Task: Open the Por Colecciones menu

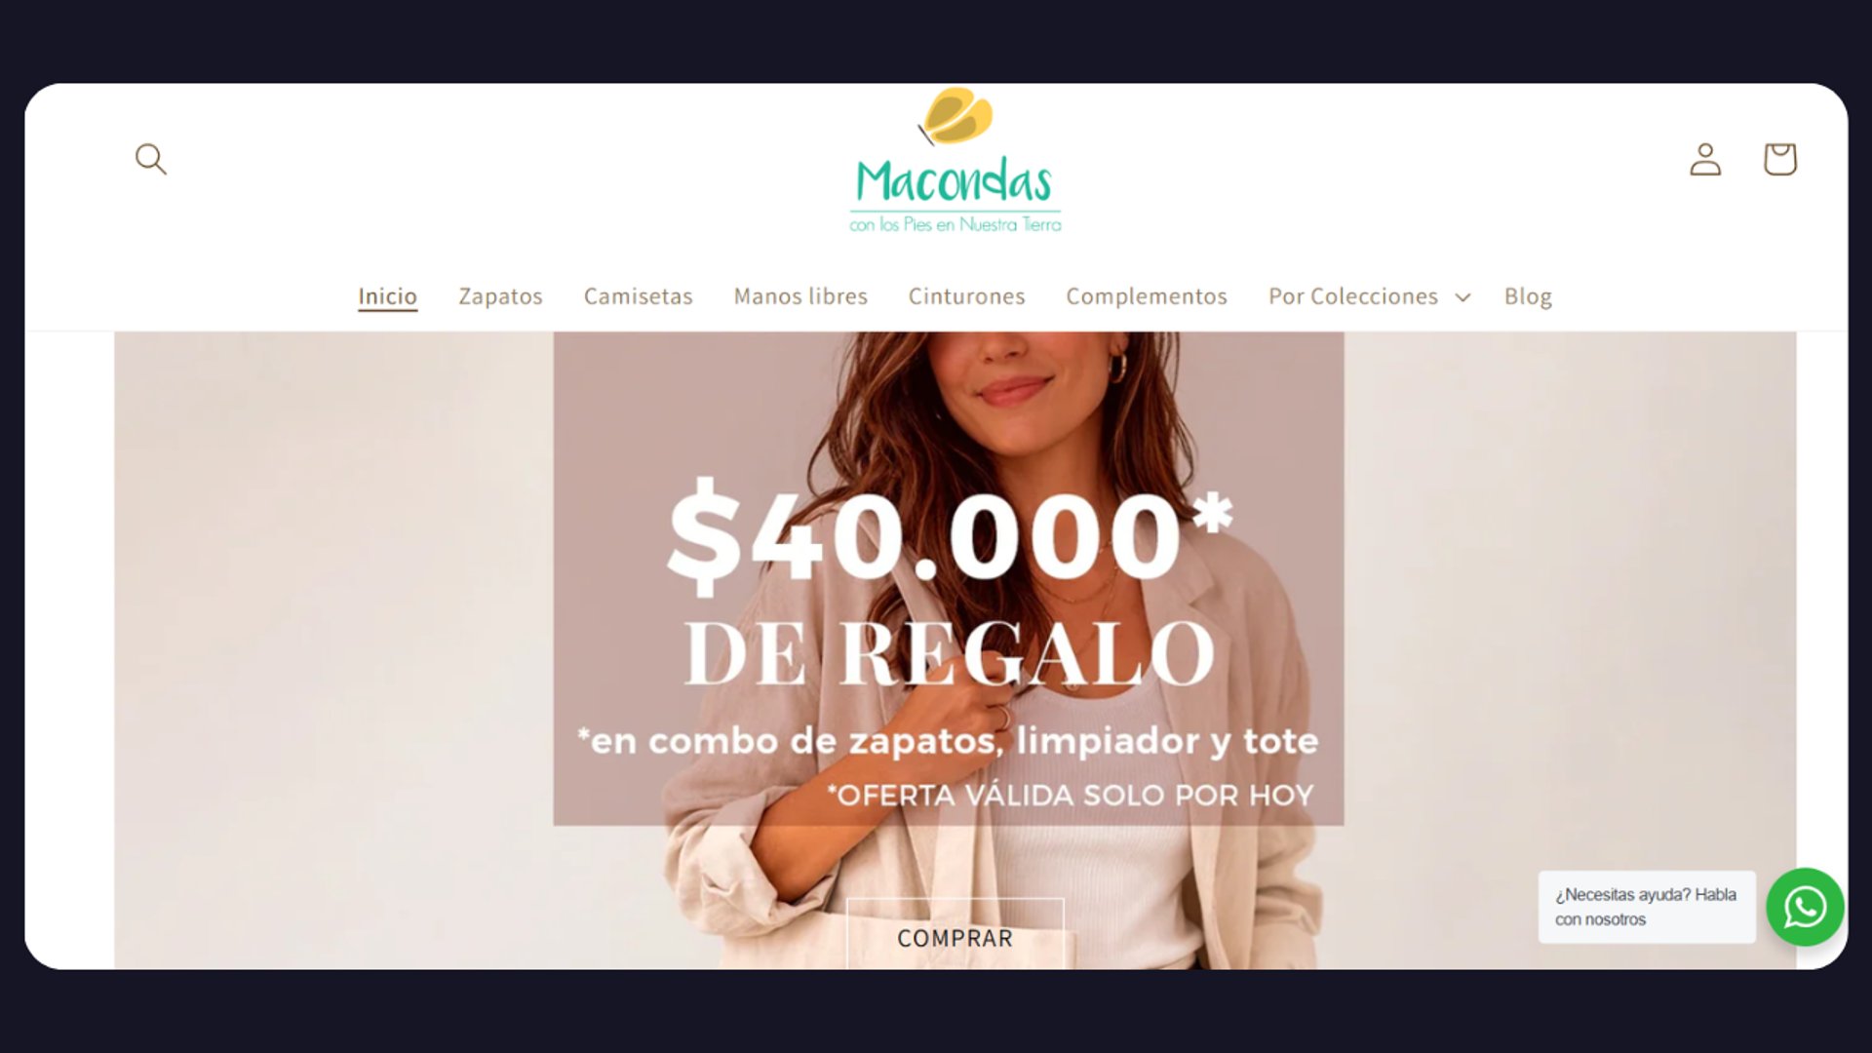Action: [1369, 296]
